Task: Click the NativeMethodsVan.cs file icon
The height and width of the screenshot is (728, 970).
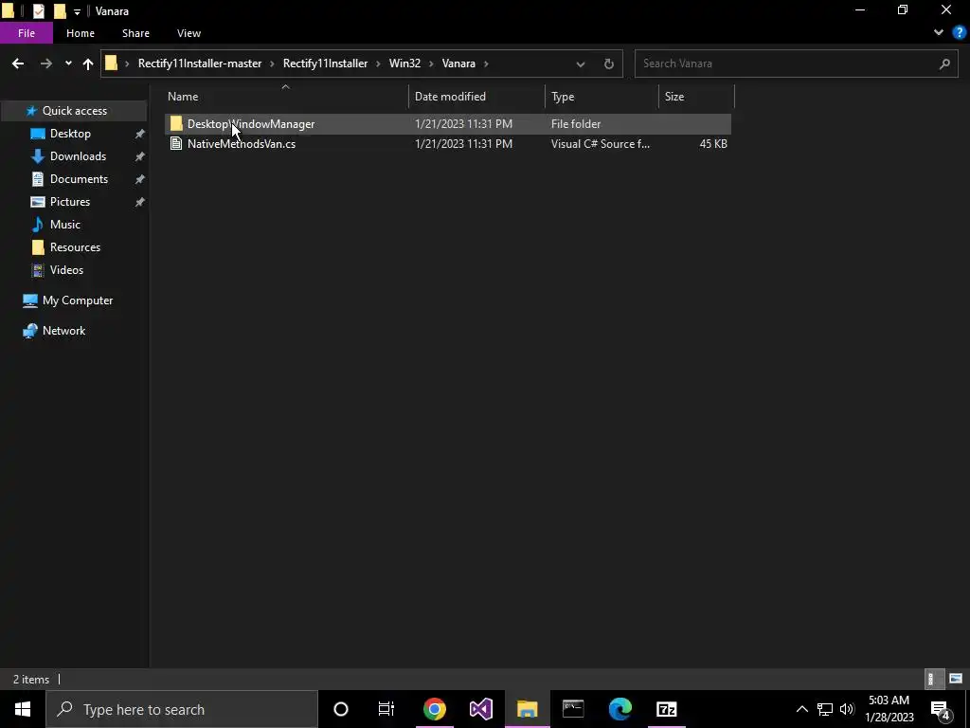Action: click(x=176, y=144)
